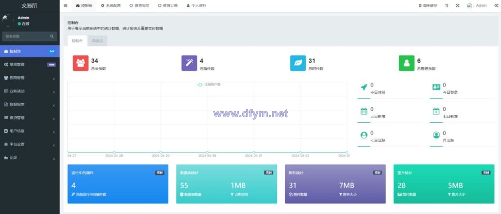The image size is (501, 214).
Task: Click the 28 图片数量 value
Action: [401, 185]
